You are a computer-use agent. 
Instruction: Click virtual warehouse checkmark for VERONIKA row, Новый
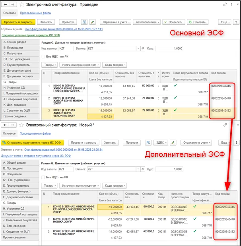195,231
